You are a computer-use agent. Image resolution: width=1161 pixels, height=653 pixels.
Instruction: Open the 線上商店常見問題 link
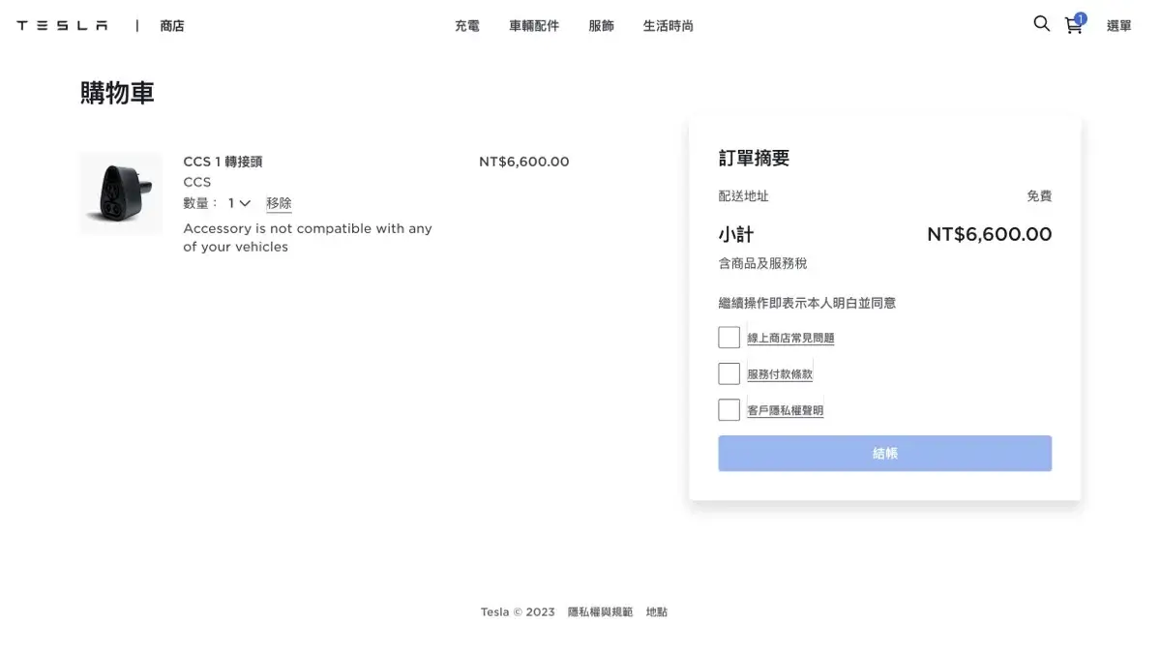(790, 339)
